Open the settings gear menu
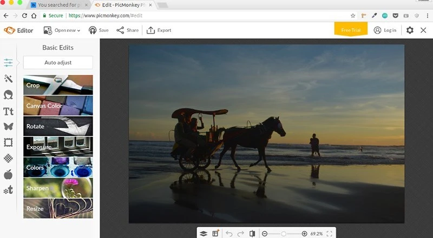Viewport: 433px width, 238px height. tap(410, 30)
